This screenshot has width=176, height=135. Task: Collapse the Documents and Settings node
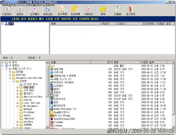(x=10, y=78)
